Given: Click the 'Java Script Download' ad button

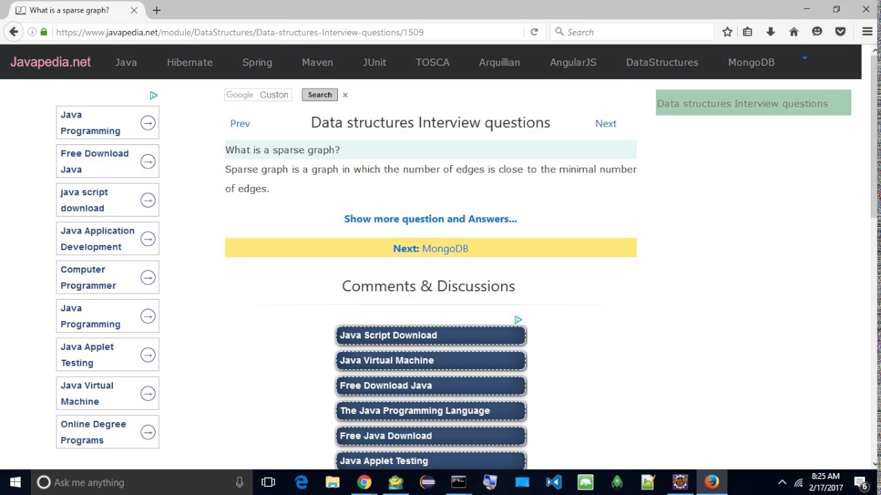Looking at the screenshot, I should 431,335.
